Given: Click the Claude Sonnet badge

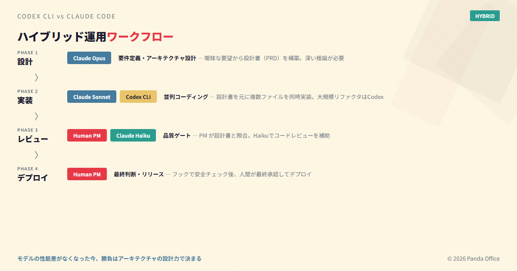Looking at the screenshot, I should 91,96.
